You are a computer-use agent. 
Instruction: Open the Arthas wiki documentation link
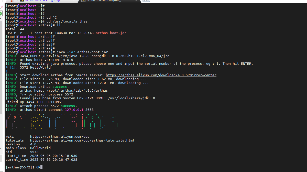(60, 136)
